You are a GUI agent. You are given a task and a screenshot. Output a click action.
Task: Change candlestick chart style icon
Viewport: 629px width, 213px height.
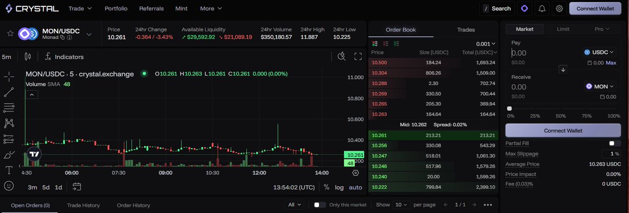pos(28,57)
